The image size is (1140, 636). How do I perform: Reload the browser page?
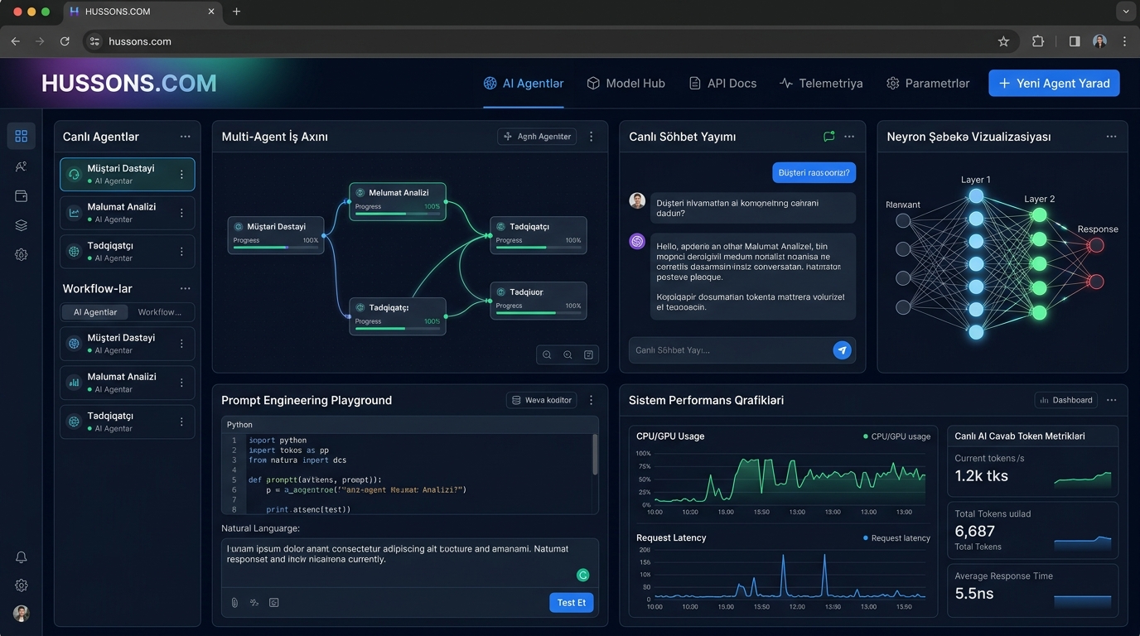(x=65, y=41)
